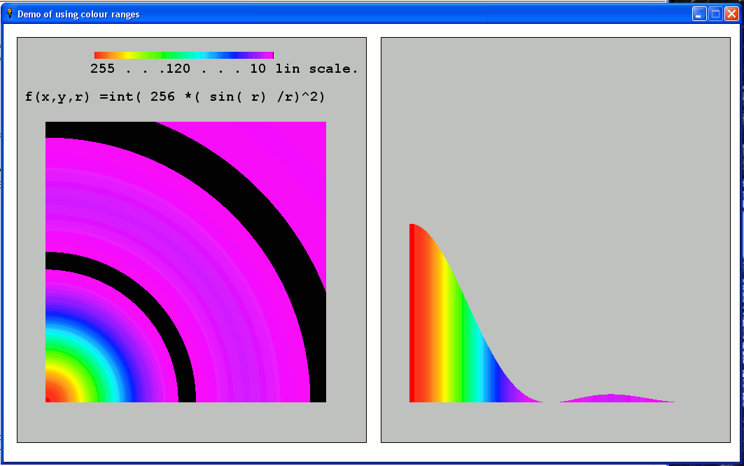The image size is (744, 466).
Task: Minimize the colour ranges demo window
Action: tap(699, 14)
